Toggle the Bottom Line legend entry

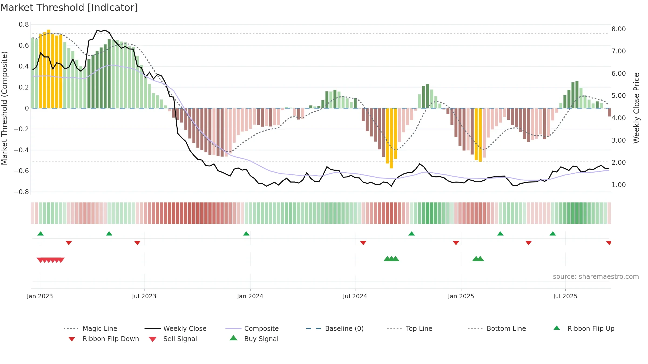(497, 328)
